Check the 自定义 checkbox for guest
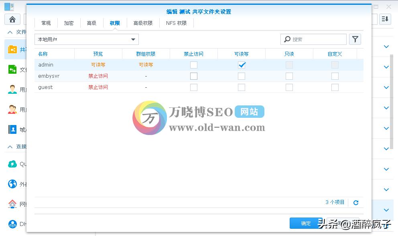398x236 pixels. coord(335,87)
